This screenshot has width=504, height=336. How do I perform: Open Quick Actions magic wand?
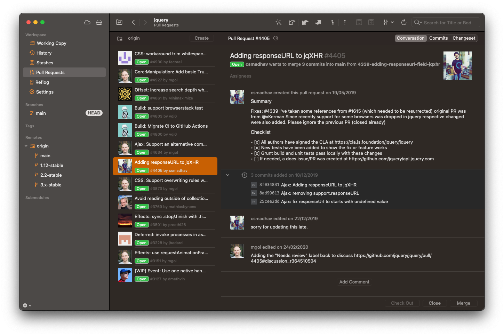point(278,22)
